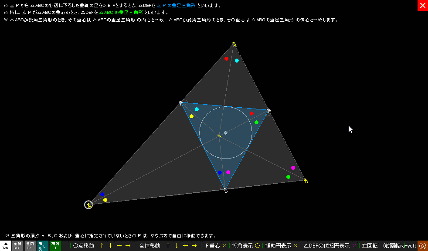Click the 左回転 rotate left button
Viewport: 428px width, 251px height.
[x=370, y=246]
